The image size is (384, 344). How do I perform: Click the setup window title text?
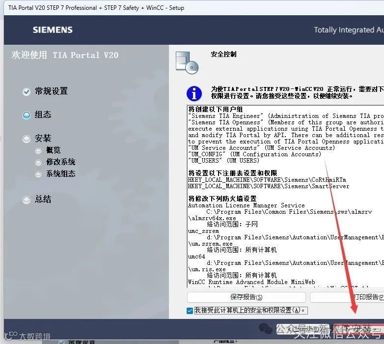click(96, 8)
